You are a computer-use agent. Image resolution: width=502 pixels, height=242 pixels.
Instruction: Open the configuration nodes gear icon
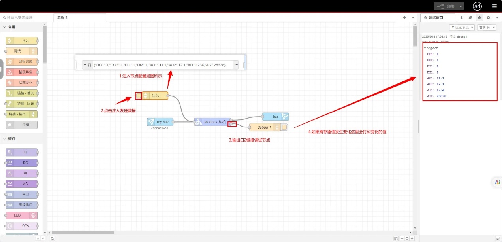coord(488,18)
